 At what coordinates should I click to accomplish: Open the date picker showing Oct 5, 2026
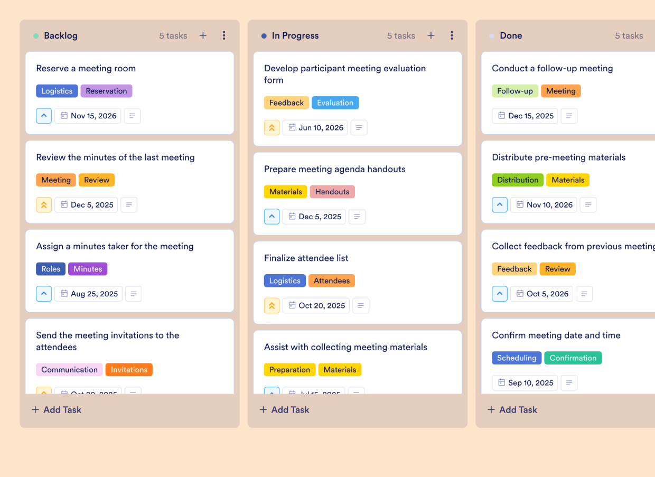point(541,294)
